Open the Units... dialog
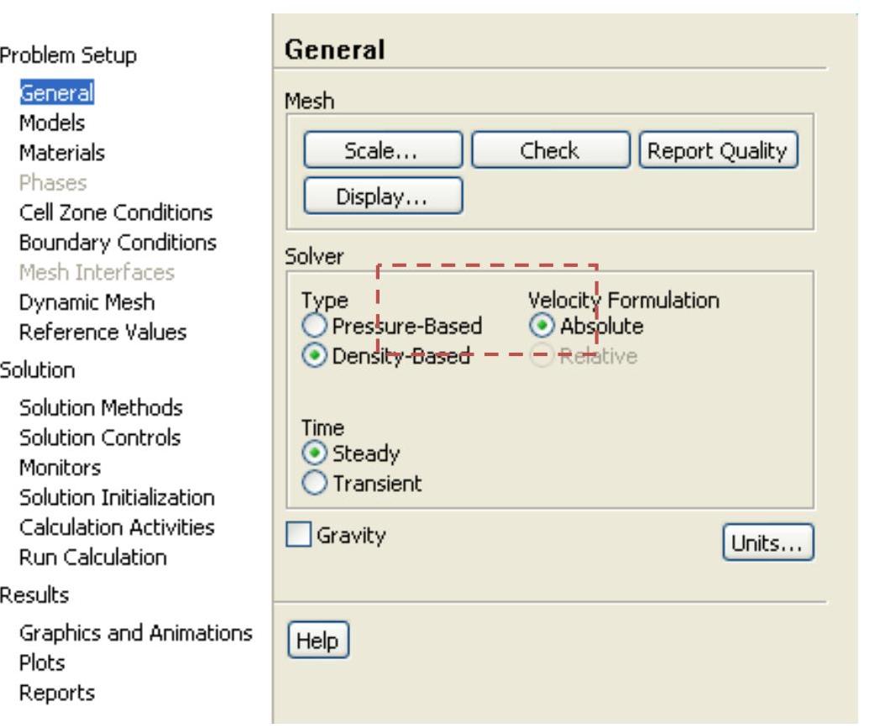 767,543
